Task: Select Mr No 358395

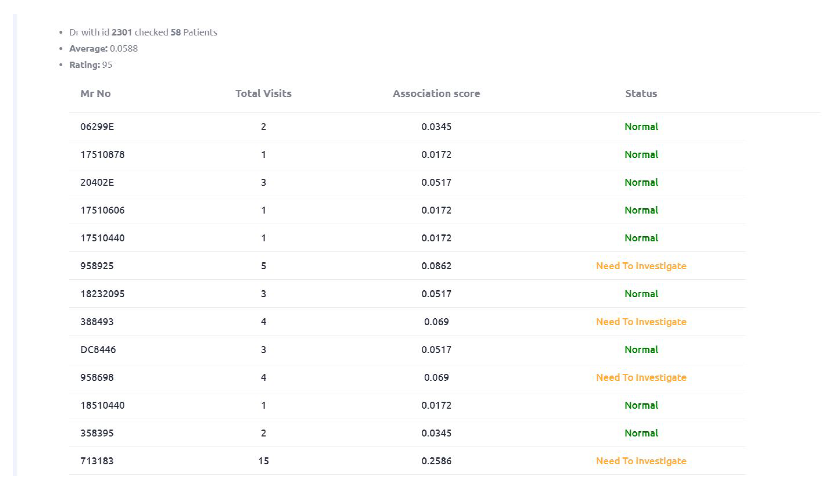Action: click(x=97, y=433)
